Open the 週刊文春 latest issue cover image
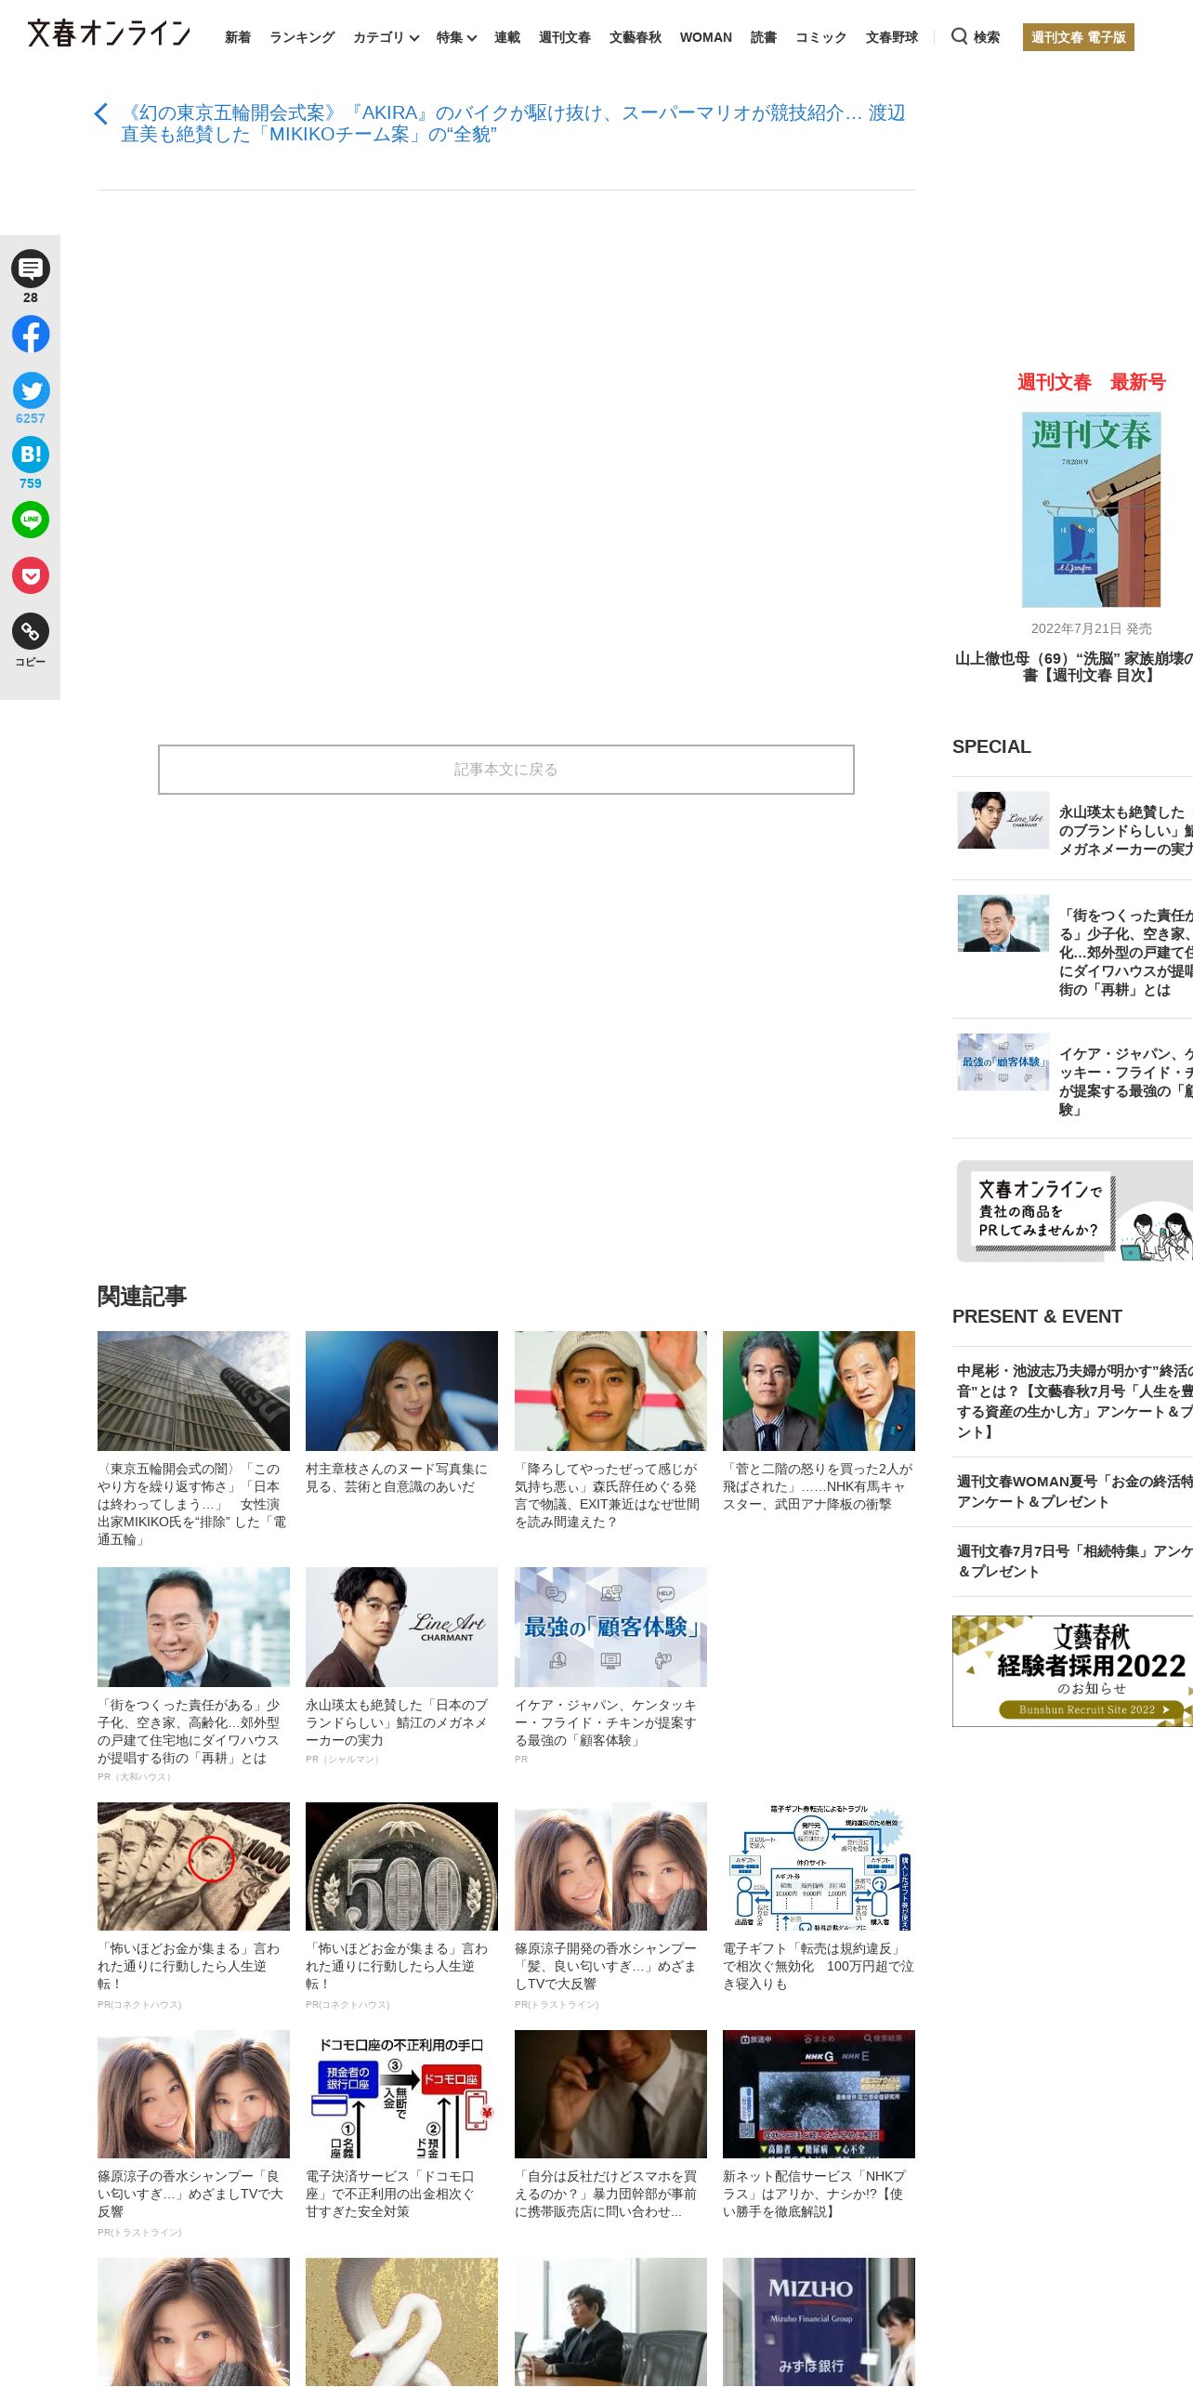Viewport: 1193px width, 2387px height. pos(1091,509)
